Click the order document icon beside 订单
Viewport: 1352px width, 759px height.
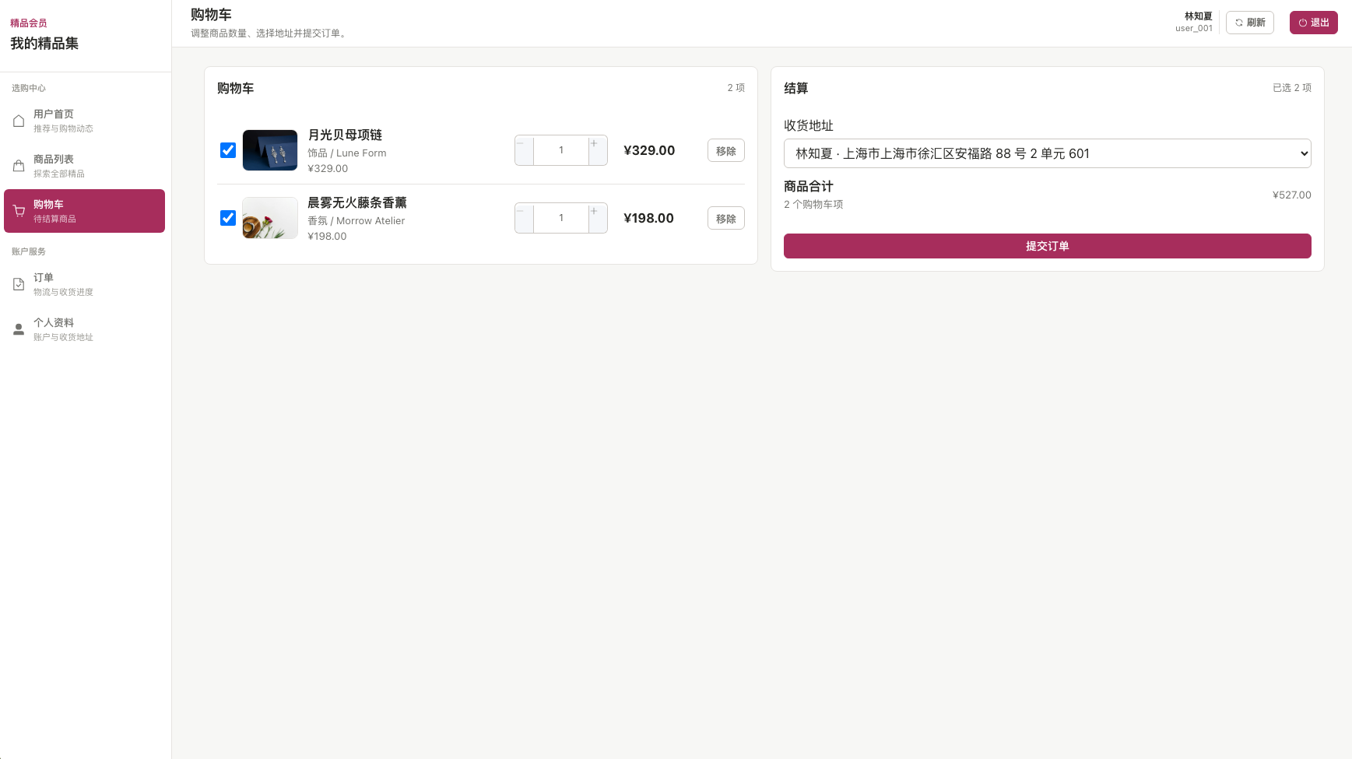(19, 284)
